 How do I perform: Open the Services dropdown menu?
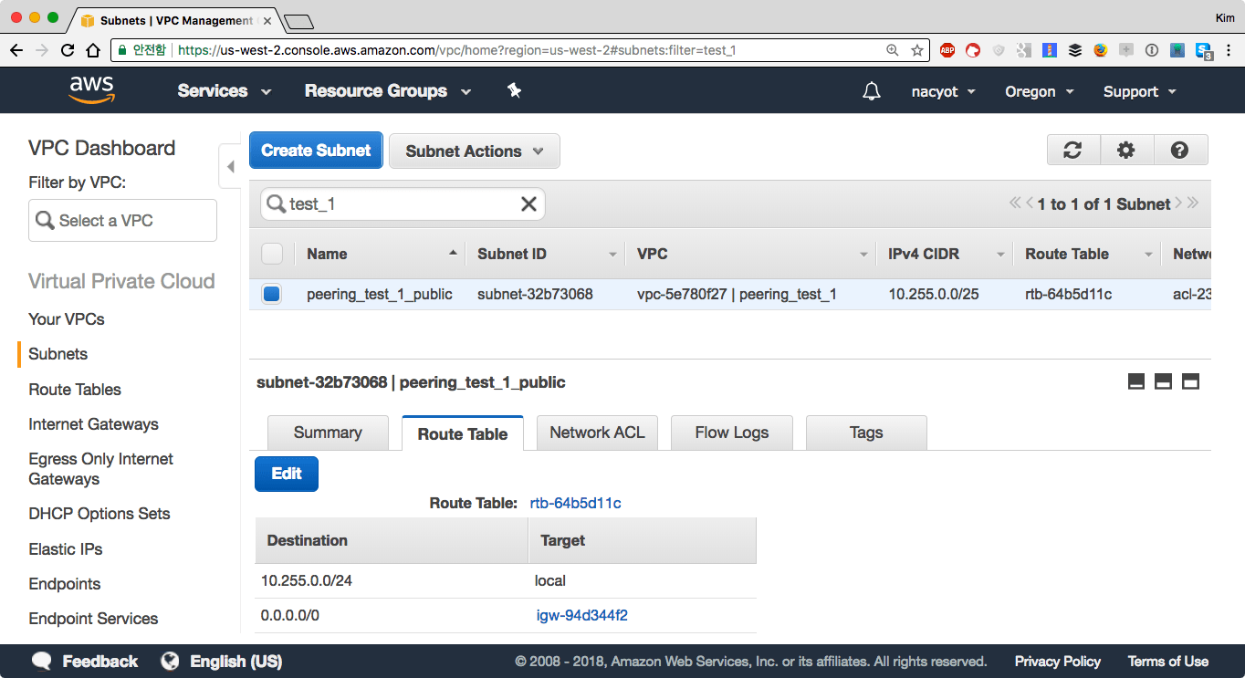click(x=225, y=91)
